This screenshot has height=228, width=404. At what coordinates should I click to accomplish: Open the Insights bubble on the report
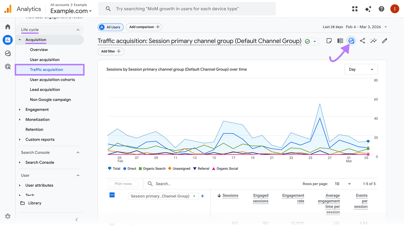tap(351, 41)
